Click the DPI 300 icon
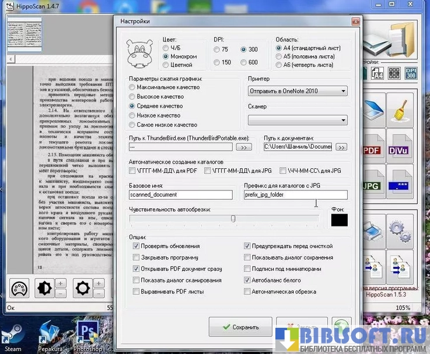The image size is (430, 354). click(411, 73)
